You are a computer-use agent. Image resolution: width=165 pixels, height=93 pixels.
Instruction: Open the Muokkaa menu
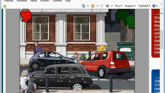click(x=22, y=1)
